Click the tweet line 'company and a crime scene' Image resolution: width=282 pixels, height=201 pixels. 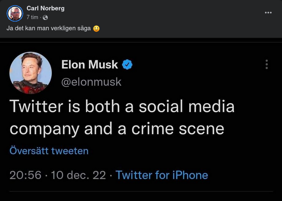(x=117, y=129)
